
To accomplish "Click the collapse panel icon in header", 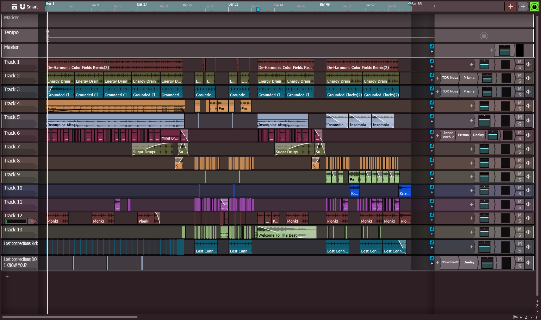I will tap(14, 7).
